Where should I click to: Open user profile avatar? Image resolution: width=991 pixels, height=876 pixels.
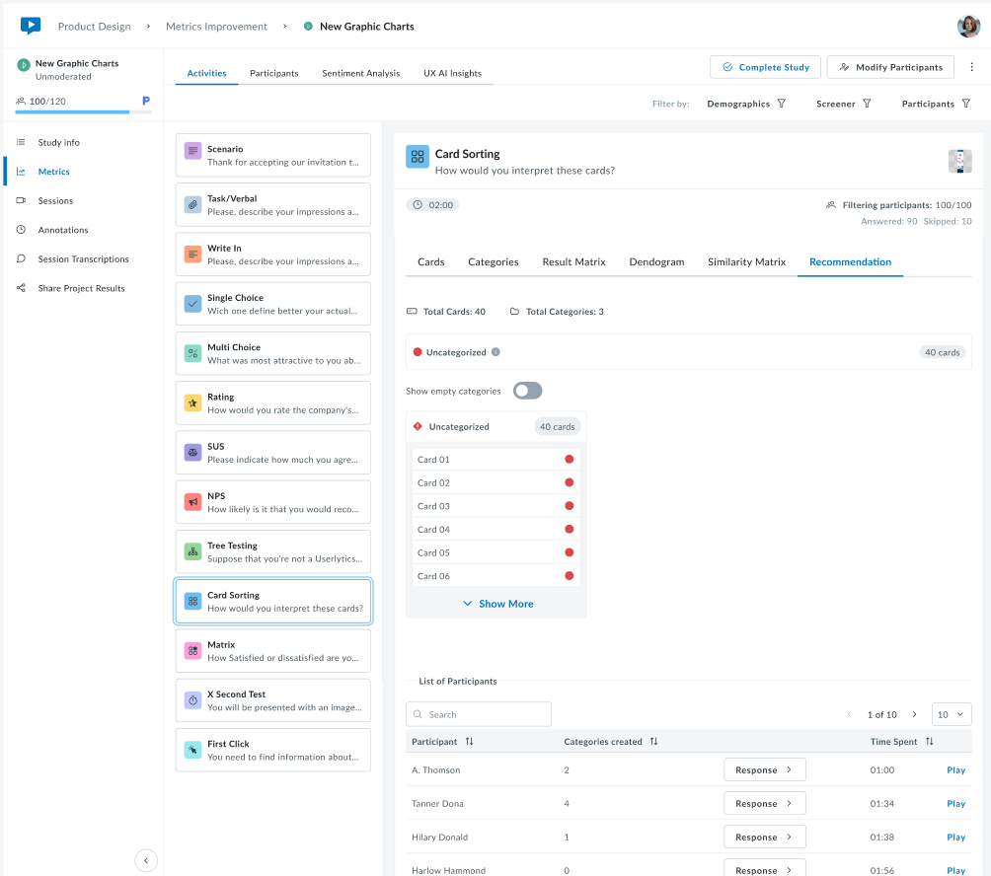968,27
